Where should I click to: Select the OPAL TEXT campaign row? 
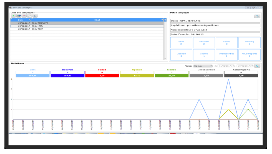[87, 29]
